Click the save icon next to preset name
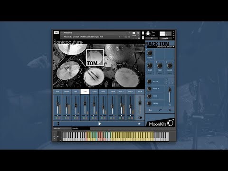The image size is (228, 171). [125, 37]
